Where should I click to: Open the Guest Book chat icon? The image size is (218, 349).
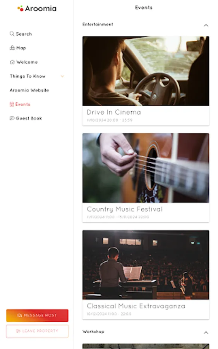point(12,118)
